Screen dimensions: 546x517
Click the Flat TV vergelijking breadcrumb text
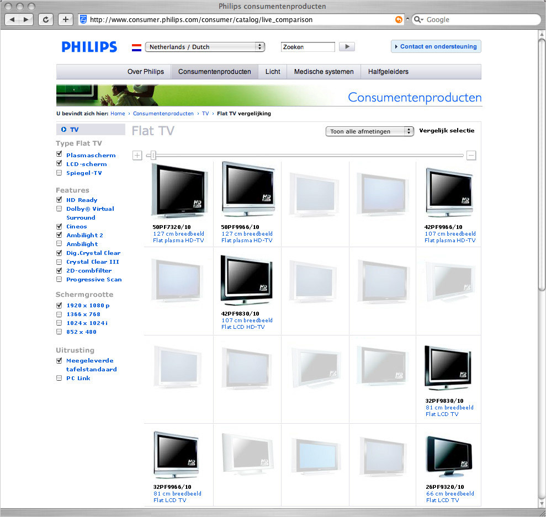pyautogui.click(x=244, y=114)
